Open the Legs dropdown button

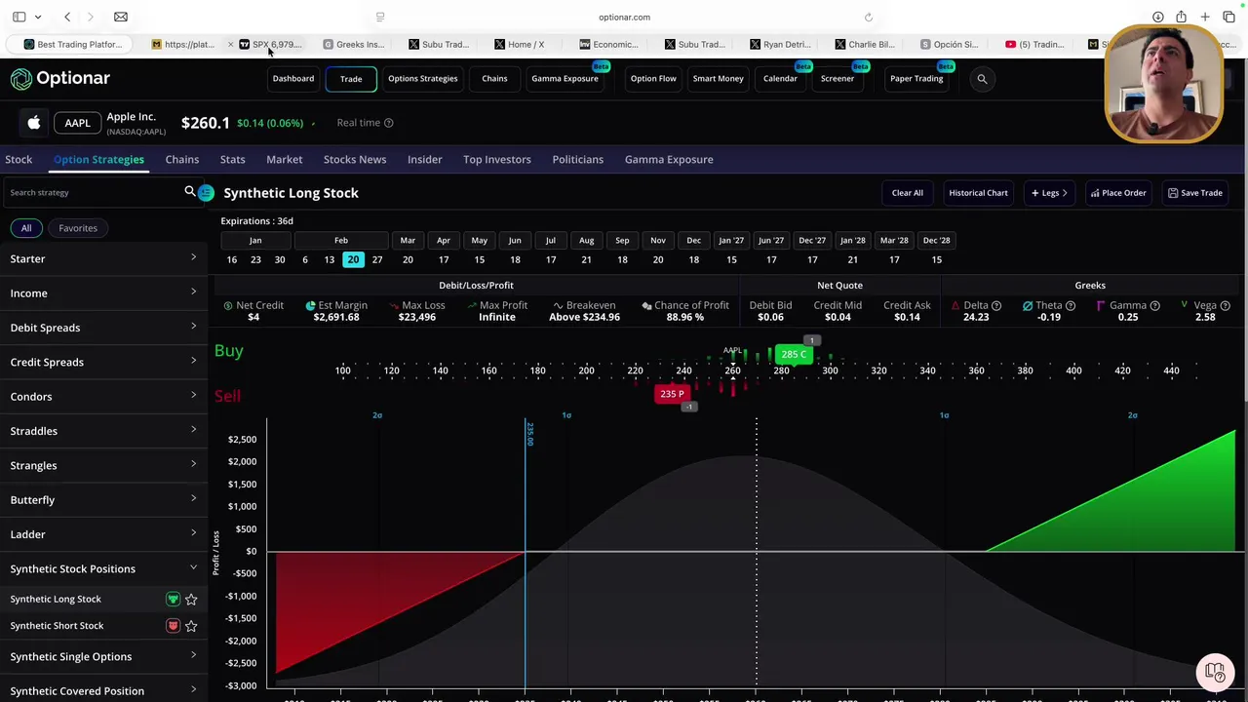pyautogui.click(x=1049, y=193)
